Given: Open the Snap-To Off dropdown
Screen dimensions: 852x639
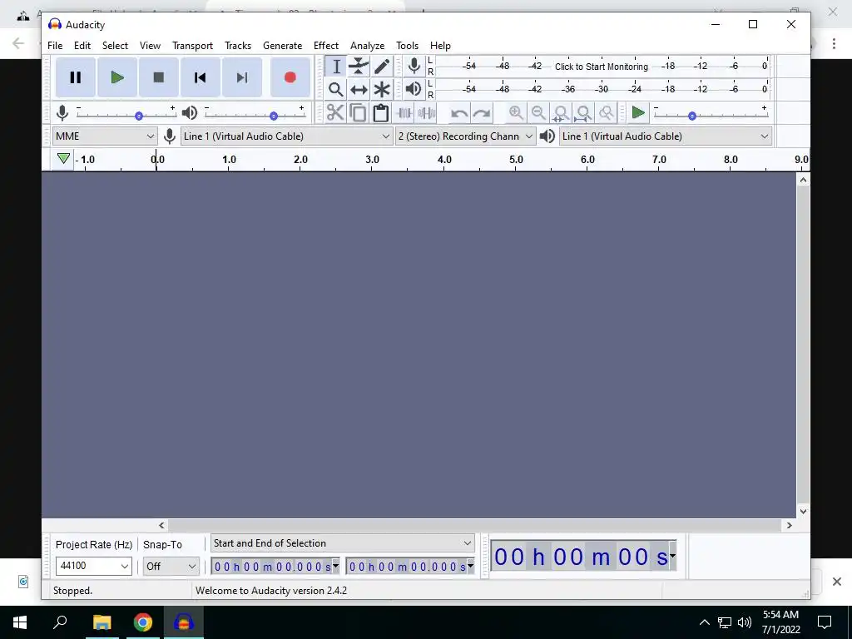Looking at the screenshot, I should (x=171, y=566).
